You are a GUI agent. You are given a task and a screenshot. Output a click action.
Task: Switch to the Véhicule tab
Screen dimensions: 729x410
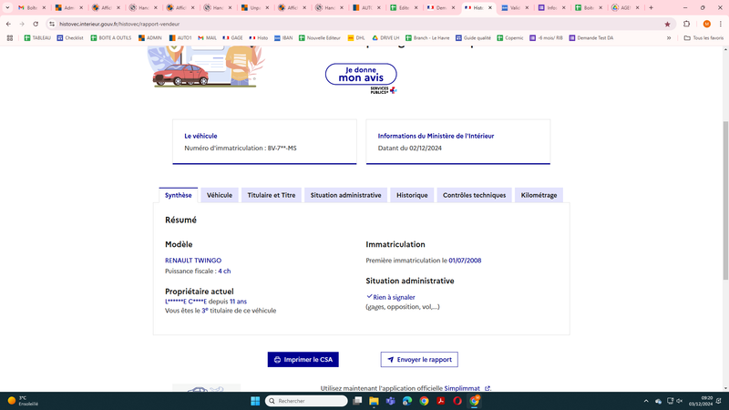[220, 195]
